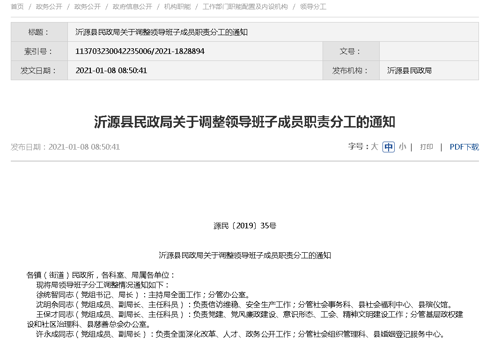Viewport: 493px width, 339px height.
Task: Select 领导分工 breadcrumb item
Action: (x=313, y=7)
